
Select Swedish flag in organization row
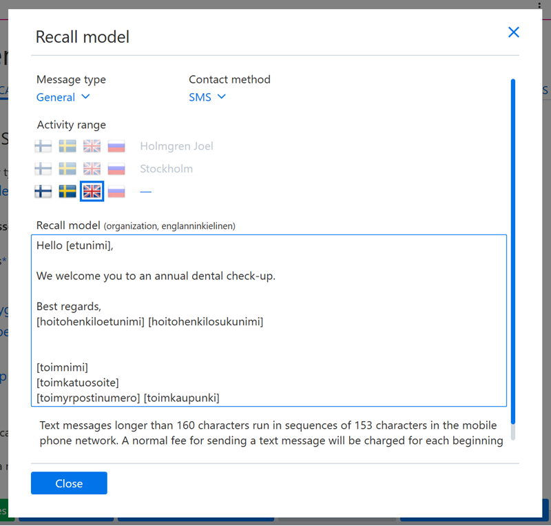point(67,192)
